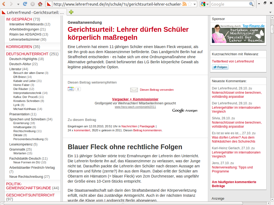Open Lehrerarbeitszimmer category link
This screenshot has width=274, height=205.
24,40
